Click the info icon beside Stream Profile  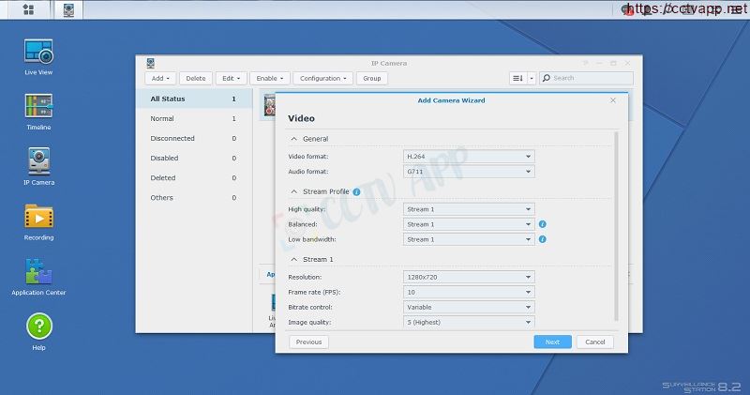[356, 191]
